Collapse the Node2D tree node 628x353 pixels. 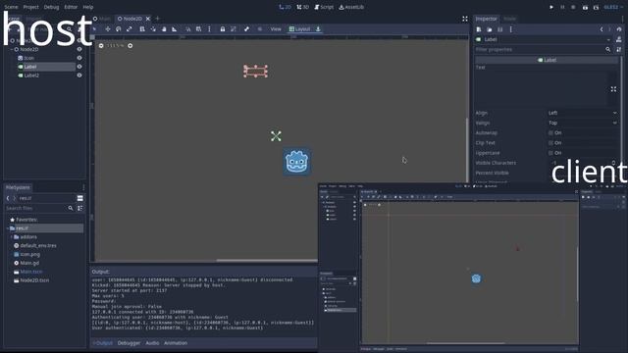pos(12,49)
